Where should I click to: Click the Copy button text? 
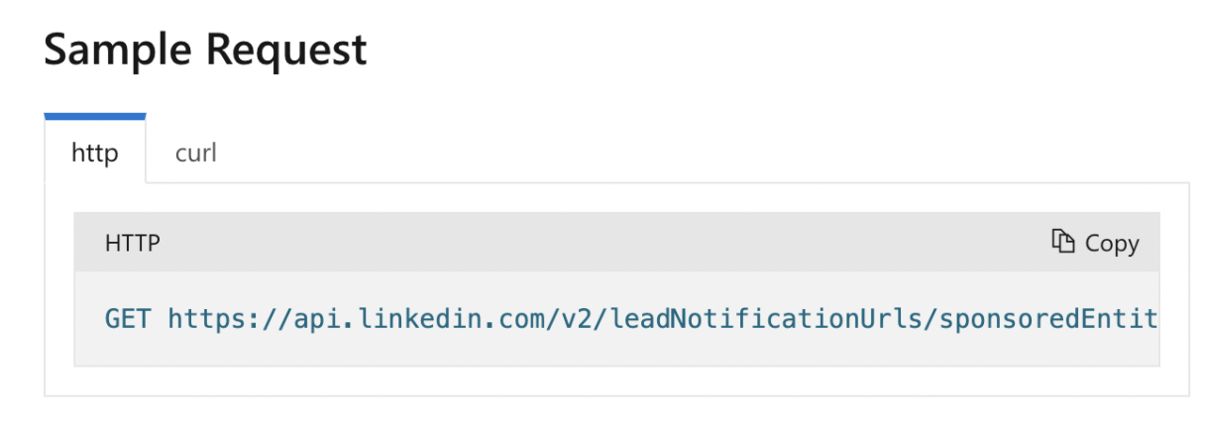[1112, 243]
